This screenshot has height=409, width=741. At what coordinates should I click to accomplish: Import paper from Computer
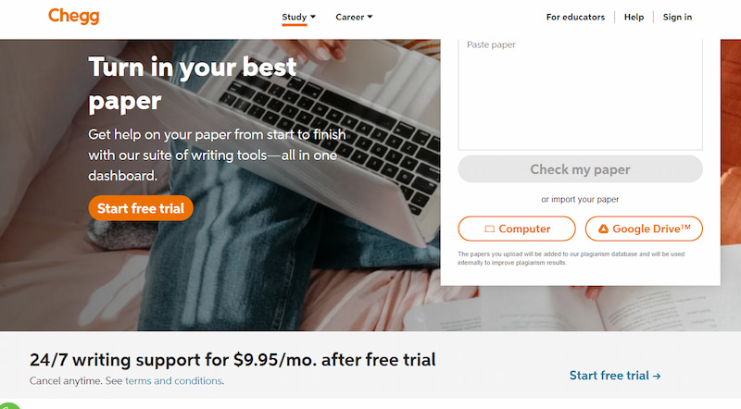click(x=517, y=229)
